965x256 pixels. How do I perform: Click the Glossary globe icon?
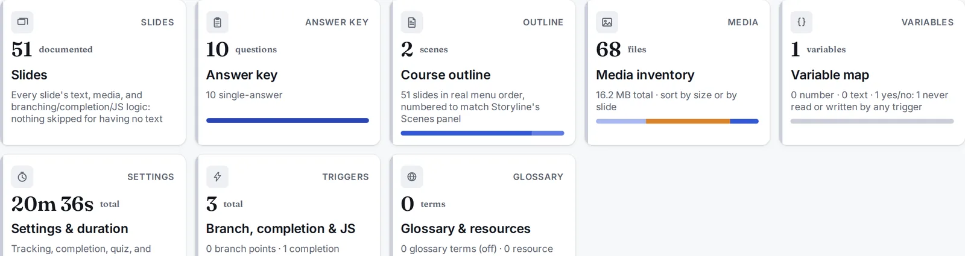(412, 177)
